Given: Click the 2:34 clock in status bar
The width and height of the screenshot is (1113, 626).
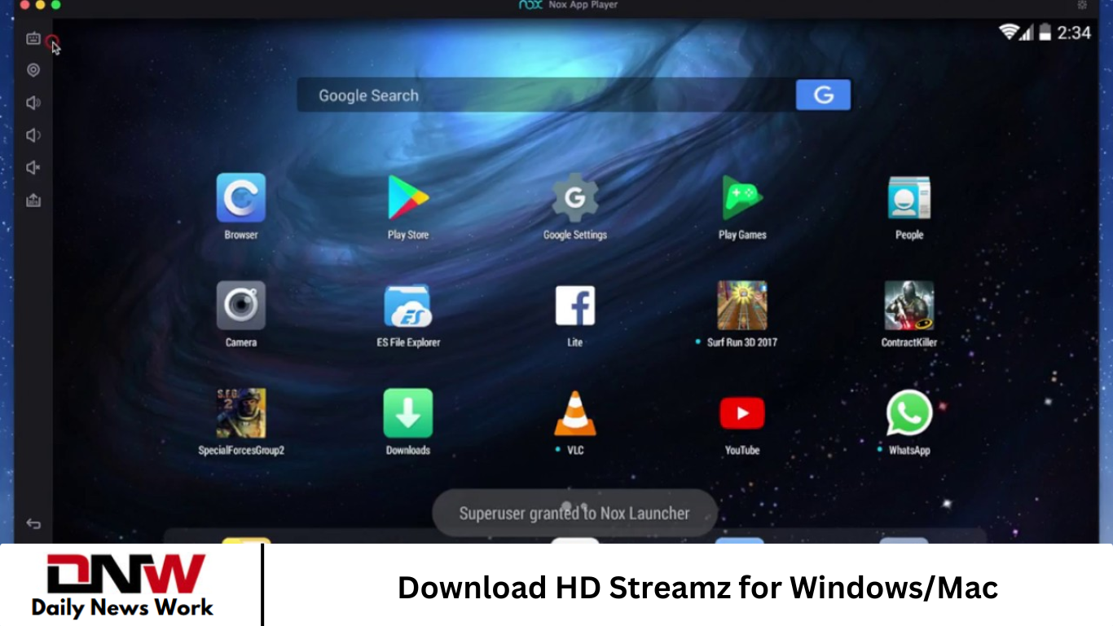Looking at the screenshot, I should [1074, 33].
